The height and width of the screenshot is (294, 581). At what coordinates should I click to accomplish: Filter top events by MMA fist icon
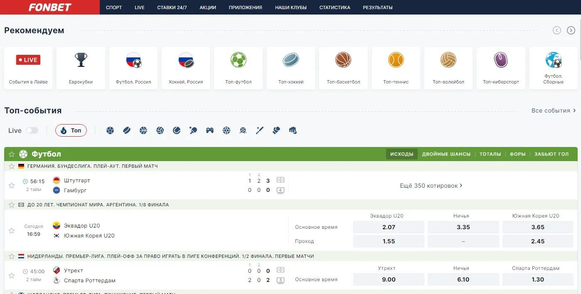(293, 130)
